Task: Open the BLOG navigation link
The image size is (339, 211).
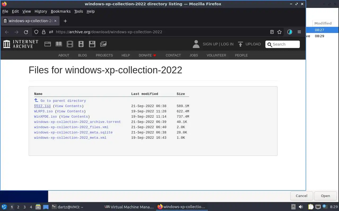Action: click(83, 55)
